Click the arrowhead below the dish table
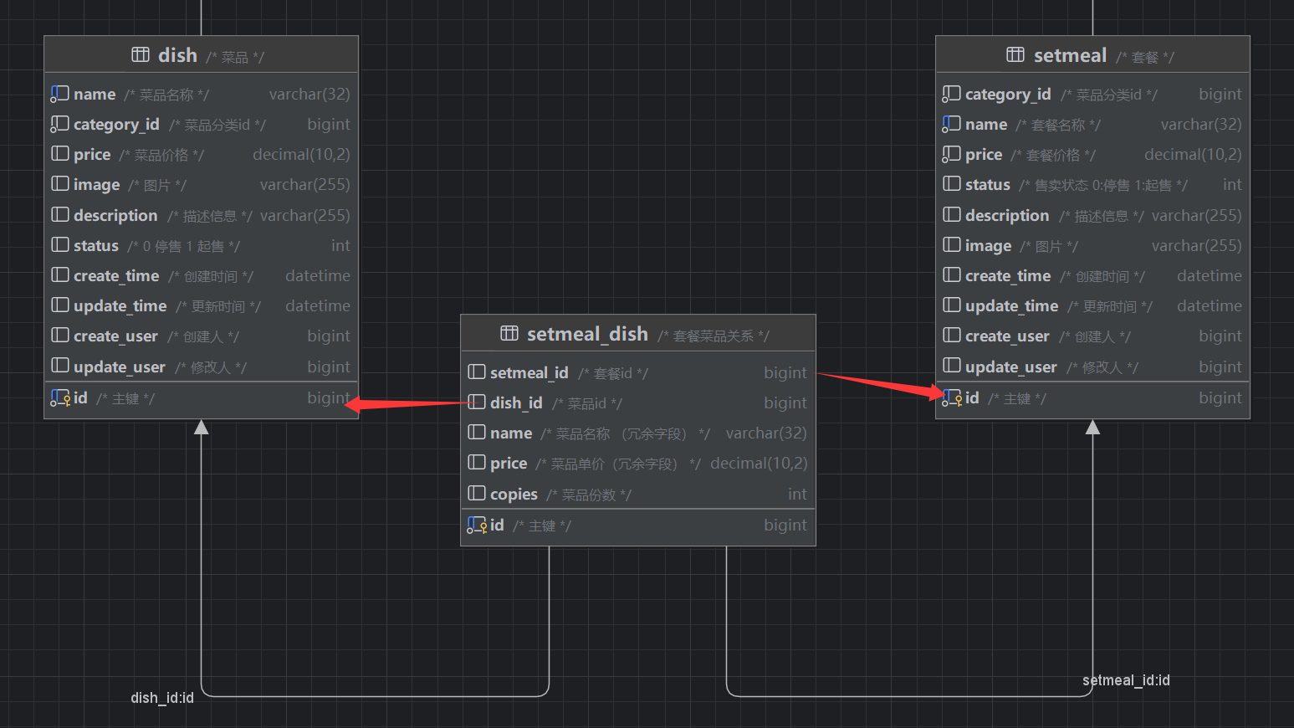1294x728 pixels. click(202, 428)
